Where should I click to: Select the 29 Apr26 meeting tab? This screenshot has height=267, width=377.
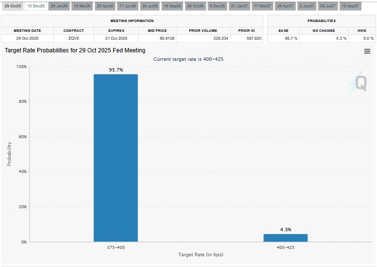(x=105, y=6)
